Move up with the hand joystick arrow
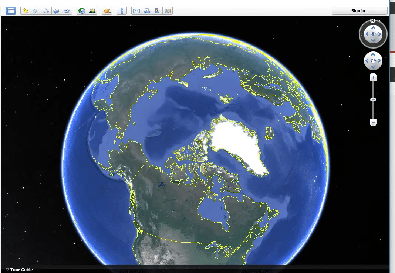 (x=373, y=54)
